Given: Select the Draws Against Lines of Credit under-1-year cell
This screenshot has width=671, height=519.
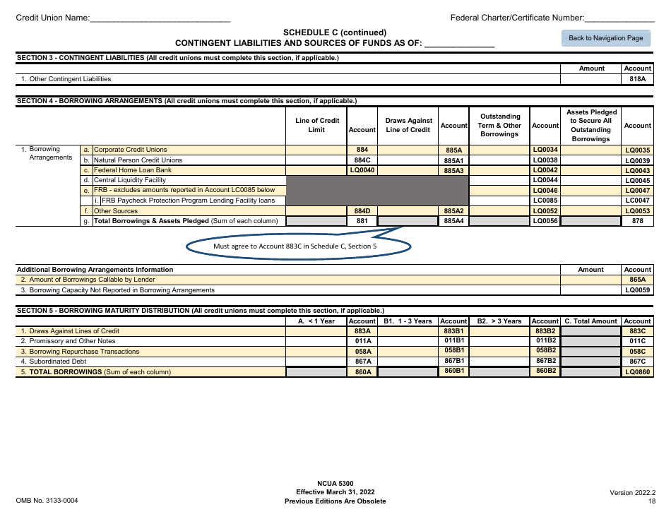Looking at the screenshot, I should pyautogui.click(x=318, y=331).
